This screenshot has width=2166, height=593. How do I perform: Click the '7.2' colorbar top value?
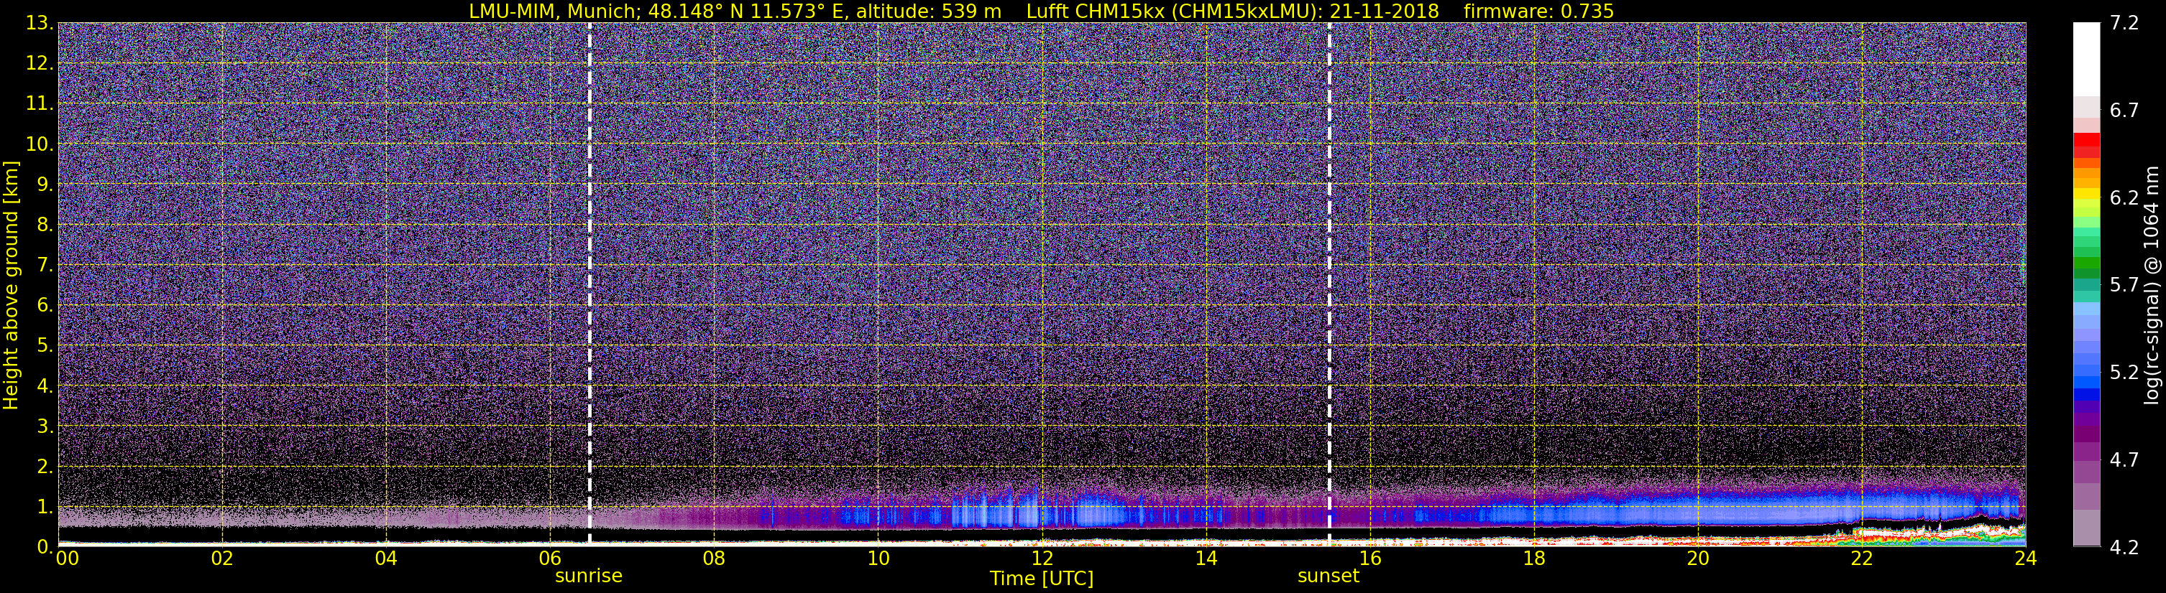click(x=2124, y=24)
